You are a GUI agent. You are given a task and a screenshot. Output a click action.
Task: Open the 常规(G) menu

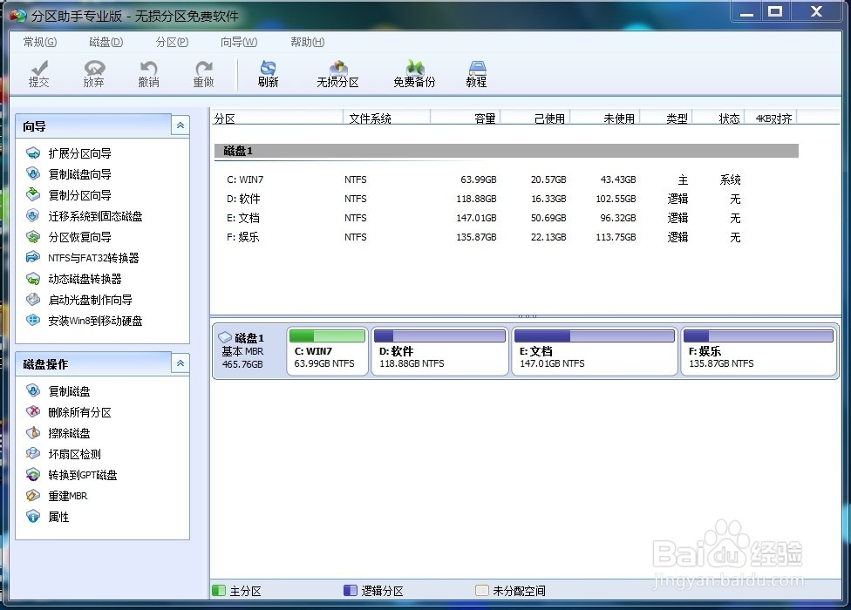click(39, 43)
